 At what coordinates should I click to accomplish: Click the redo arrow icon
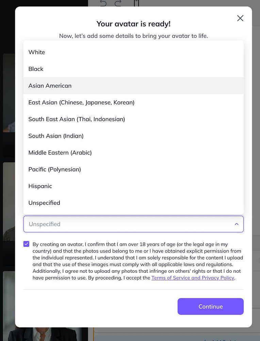pyautogui.click(x=118, y=3)
